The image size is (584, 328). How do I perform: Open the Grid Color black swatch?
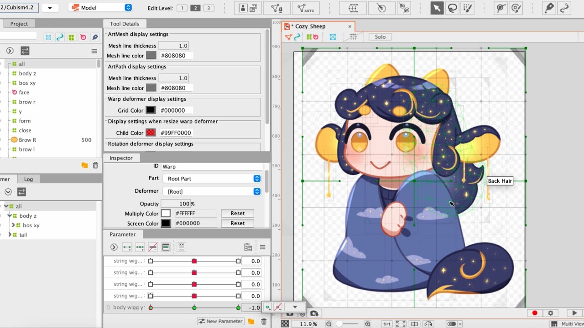coord(151,110)
